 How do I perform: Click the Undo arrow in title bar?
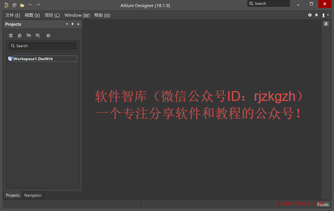pos(30,5)
